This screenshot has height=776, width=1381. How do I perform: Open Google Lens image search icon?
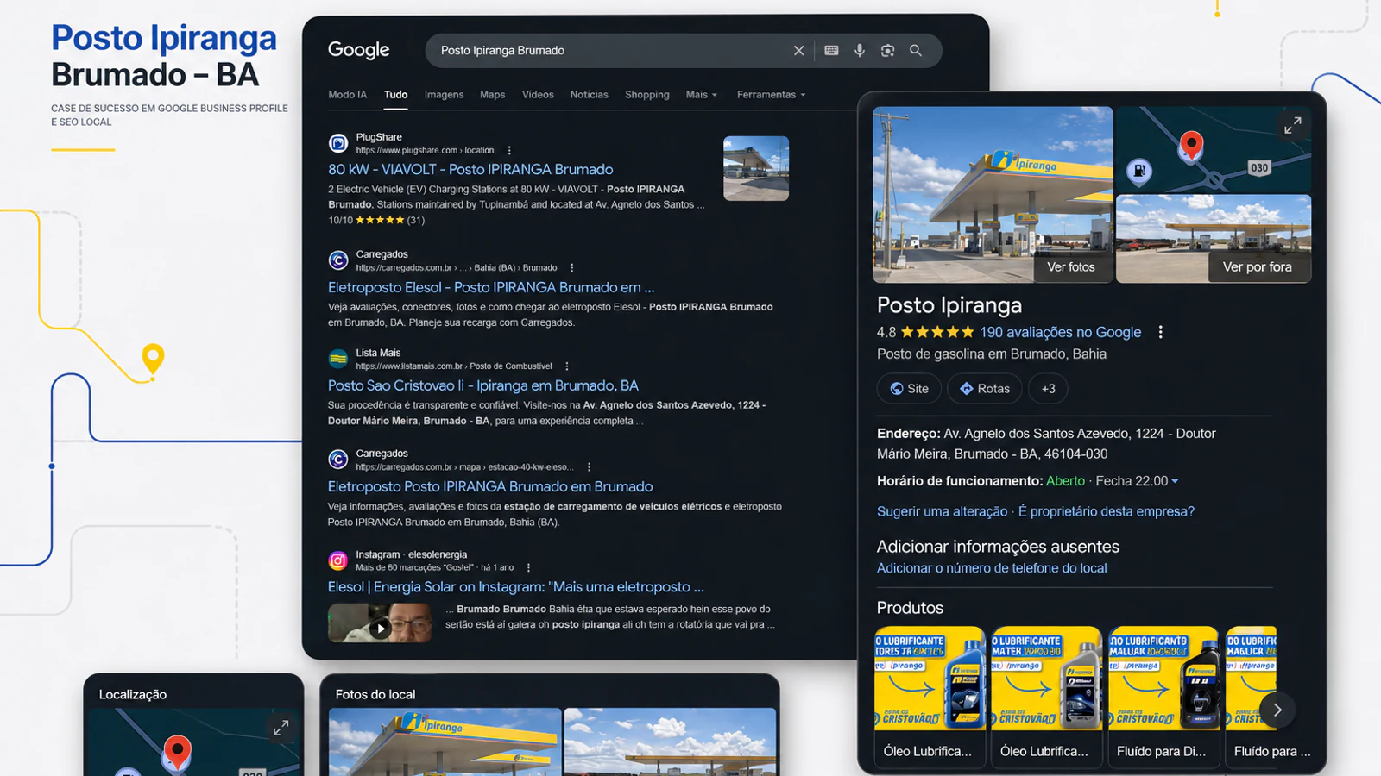click(x=887, y=51)
